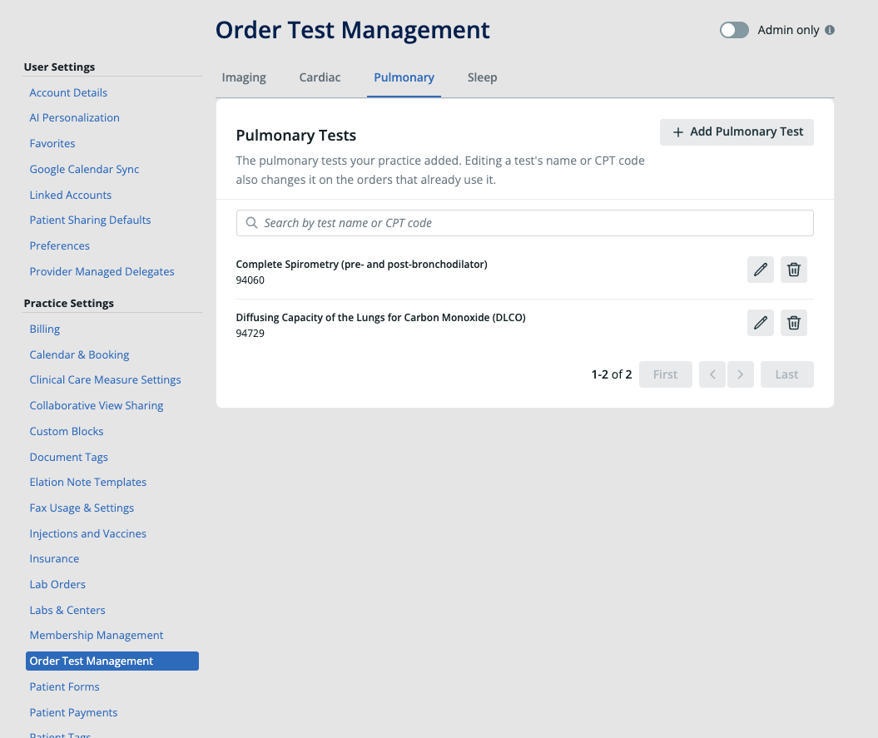Click the First page button
The width and height of the screenshot is (878, 738).
pos(665,374)
